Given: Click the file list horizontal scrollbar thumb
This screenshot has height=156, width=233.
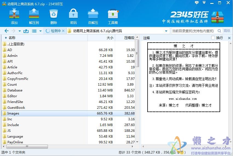Looking at the screenshot, I should 27,146.
